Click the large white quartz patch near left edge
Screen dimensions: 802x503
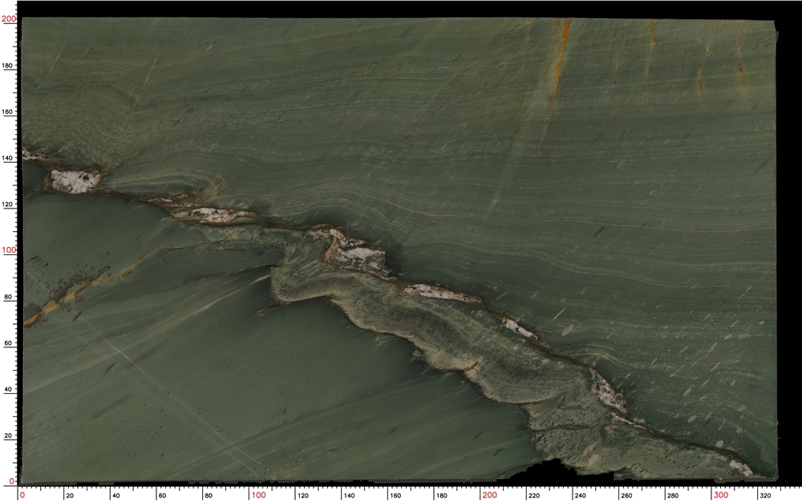click(x=75, y=180)
